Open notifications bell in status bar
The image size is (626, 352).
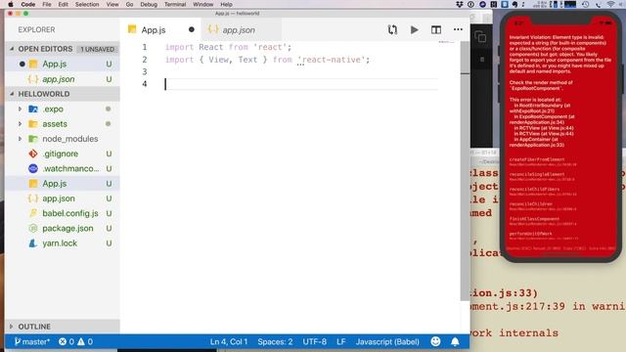click(455, 341)
